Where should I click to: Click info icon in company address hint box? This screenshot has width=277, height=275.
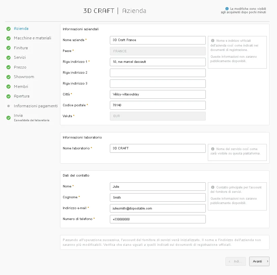pos(213,41)
